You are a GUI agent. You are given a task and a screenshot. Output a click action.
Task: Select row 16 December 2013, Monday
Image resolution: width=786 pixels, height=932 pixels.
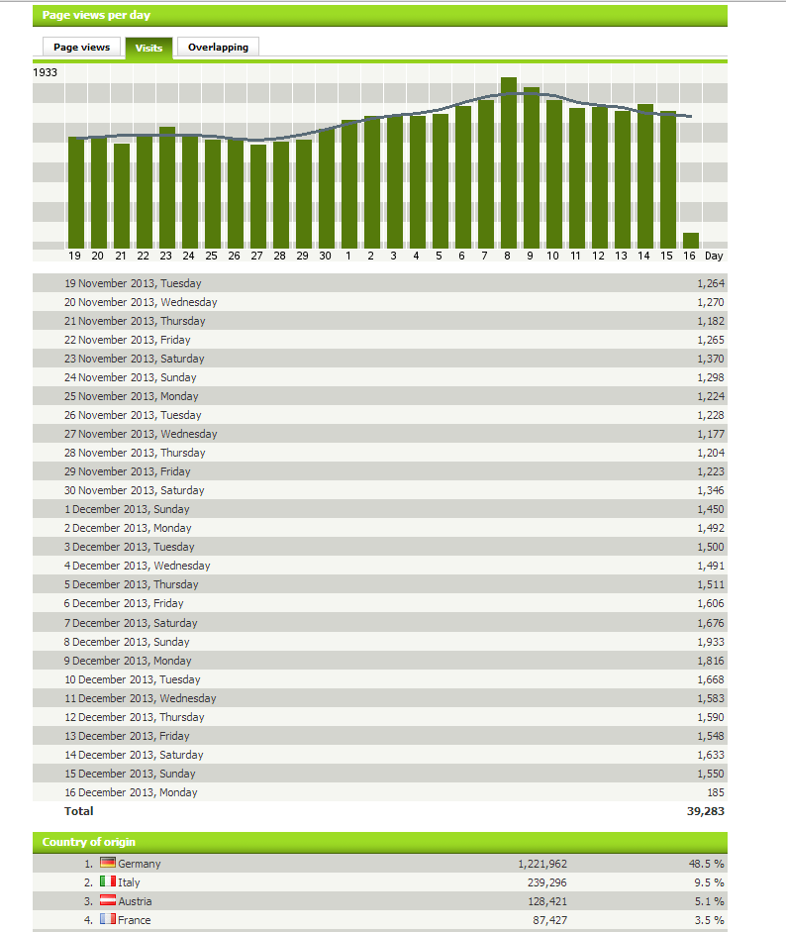tap(379, 792)
